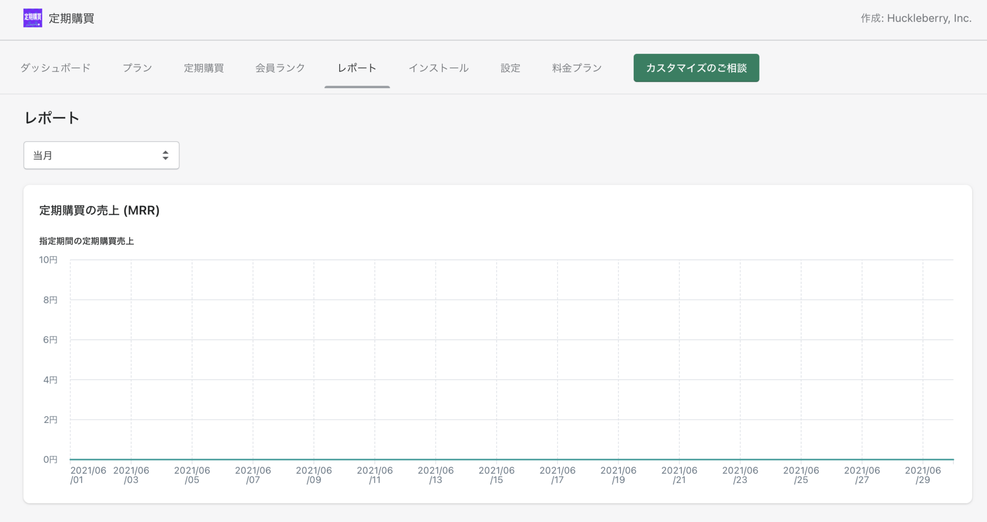Click the 2021/06/29 label on chart axis
This screenshot has width=987, height=522.
coord(922,475)
